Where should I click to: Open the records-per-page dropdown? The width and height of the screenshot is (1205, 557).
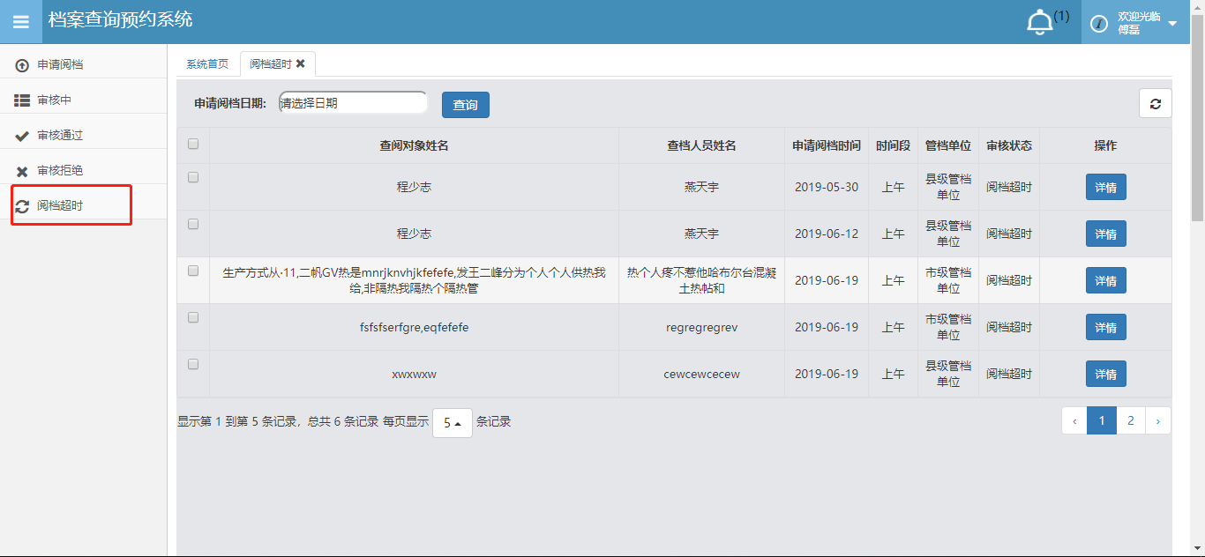(x=452, y=423)
